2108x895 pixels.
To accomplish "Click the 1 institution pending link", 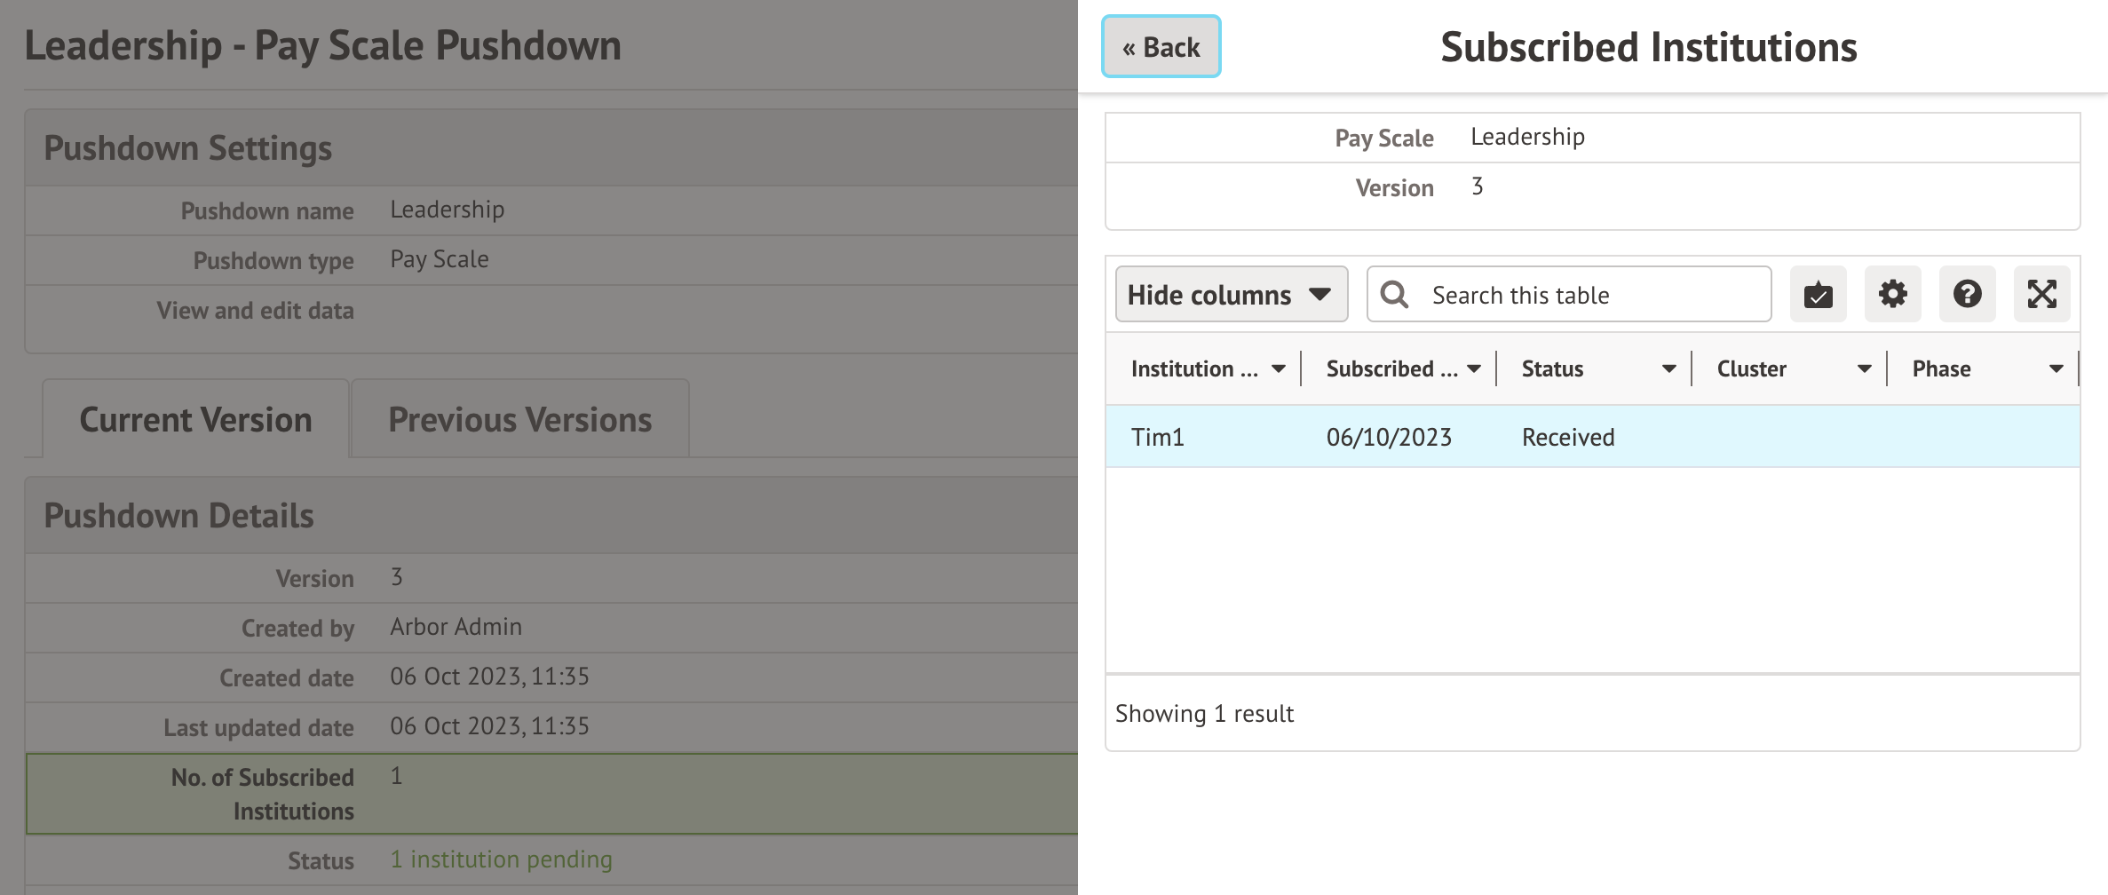I will [501, 859].
